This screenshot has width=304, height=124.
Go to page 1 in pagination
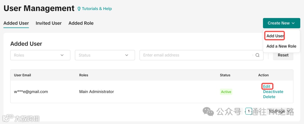pos(249,111)
